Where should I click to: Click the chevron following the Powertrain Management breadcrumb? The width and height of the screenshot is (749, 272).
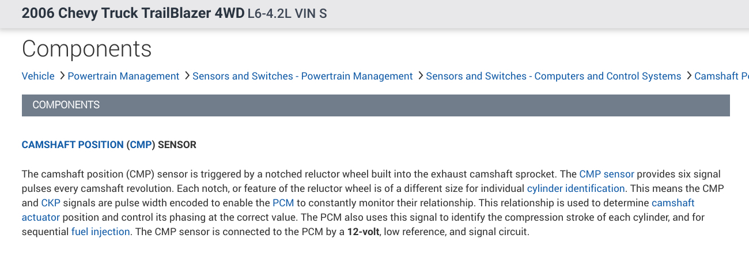tap(187, 76)
